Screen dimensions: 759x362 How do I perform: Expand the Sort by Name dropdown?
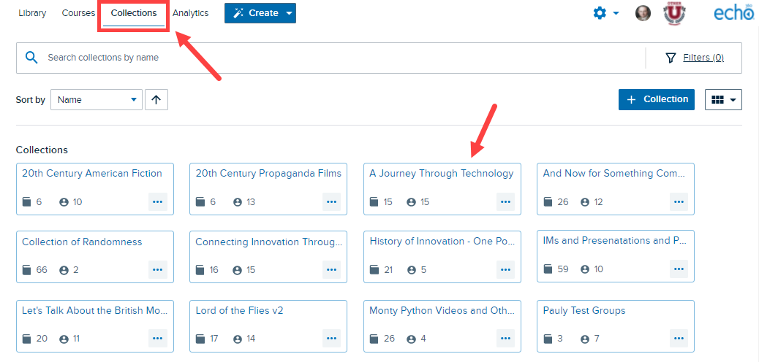97,99
